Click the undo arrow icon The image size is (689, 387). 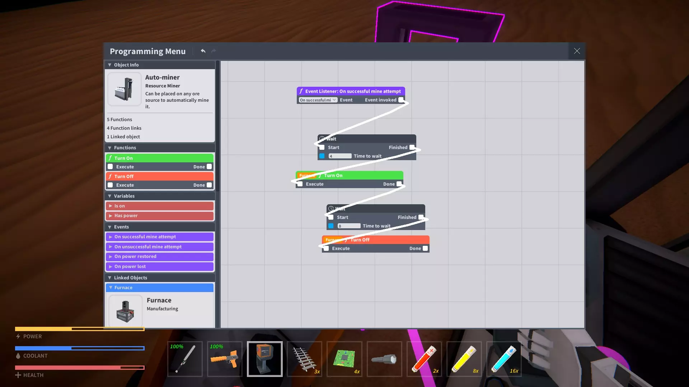tap(203, 51)
